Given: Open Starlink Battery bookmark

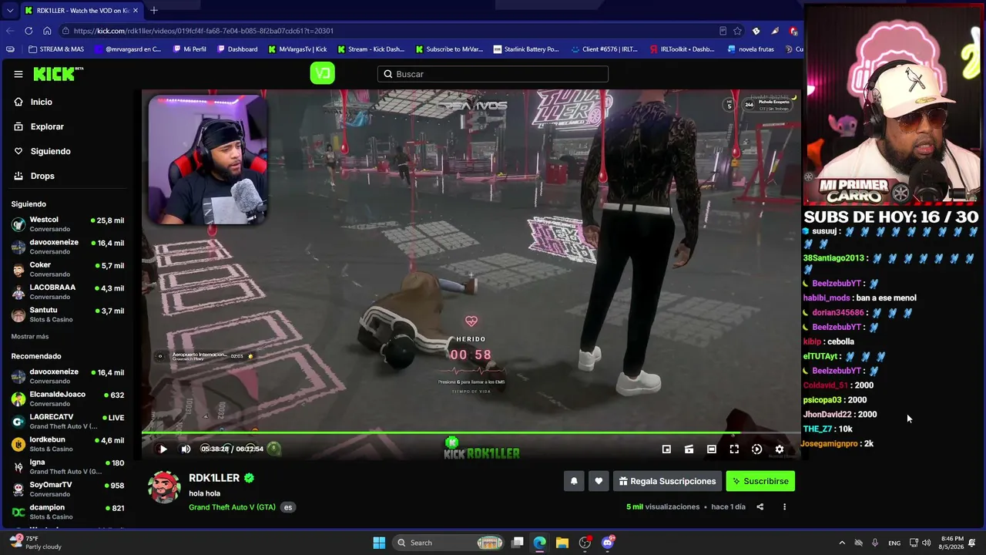Looking at the screenshot, I should (x=526, y=49).
